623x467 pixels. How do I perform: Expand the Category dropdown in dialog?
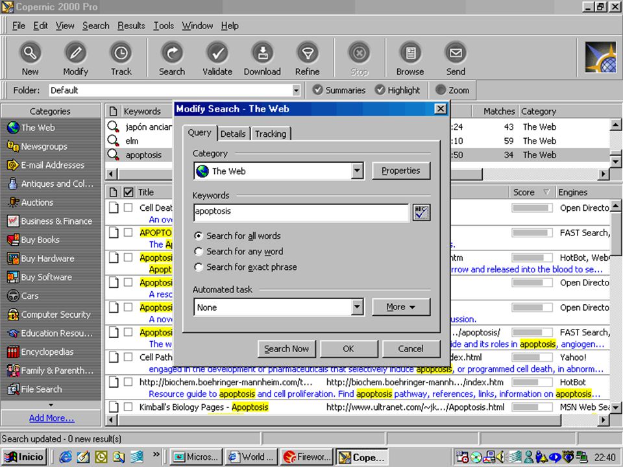pos(357,171)
